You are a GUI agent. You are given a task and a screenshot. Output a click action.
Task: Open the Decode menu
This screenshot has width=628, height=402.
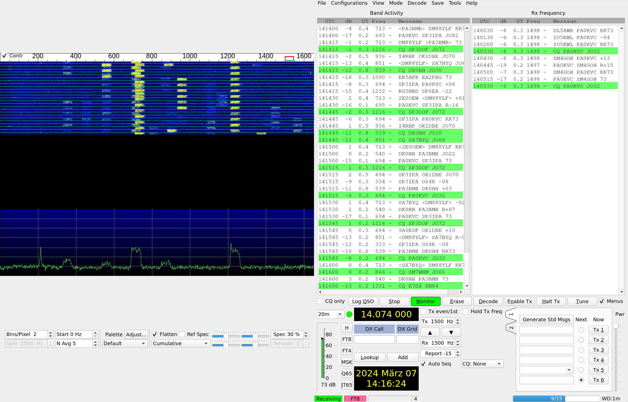click(417, 3)
